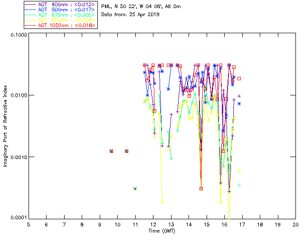Click the isolated data marker near 9.6 GMT
This screenshot has height=243, width=304.
coord(111,151)
